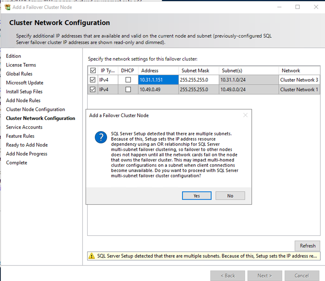The width and height of the screenshot is (325, 281).
Task: Click the Cancel button
Action: click(301, 276)
